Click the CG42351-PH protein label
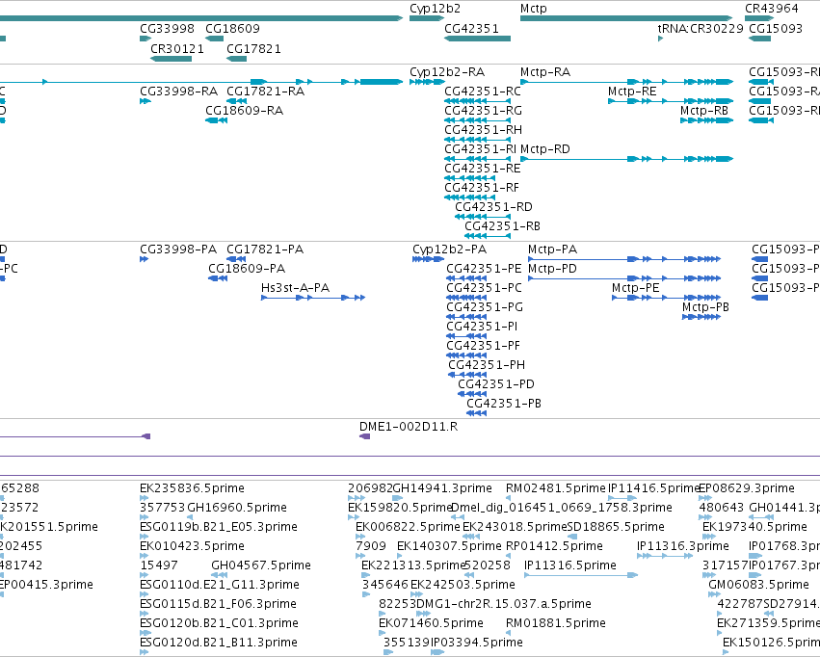 [x=487, y=365]
